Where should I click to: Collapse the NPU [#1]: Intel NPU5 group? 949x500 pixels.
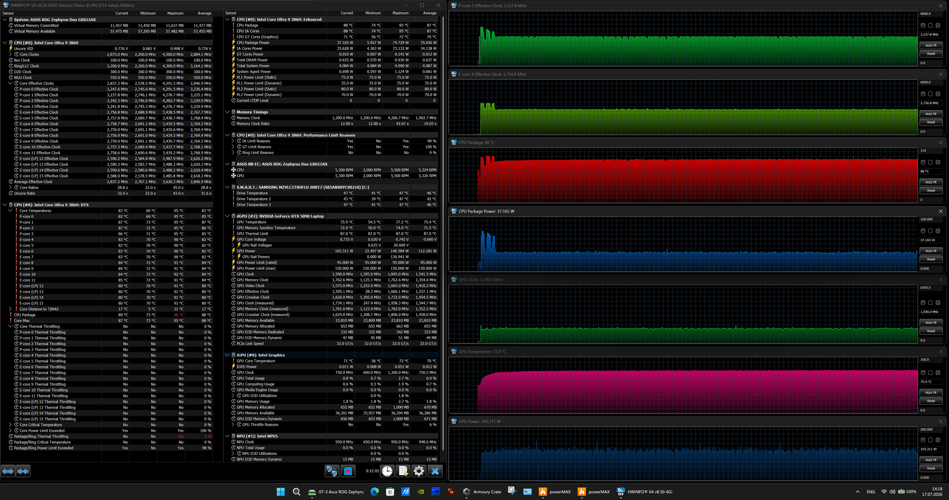[227, 436]
